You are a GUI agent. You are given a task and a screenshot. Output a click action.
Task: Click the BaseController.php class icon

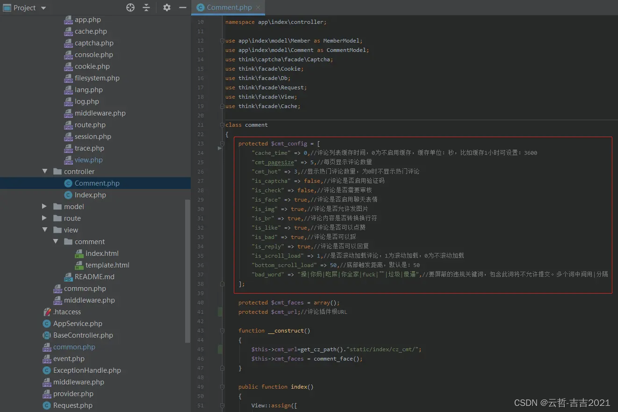pyautogui.click(x=47, y=335)
